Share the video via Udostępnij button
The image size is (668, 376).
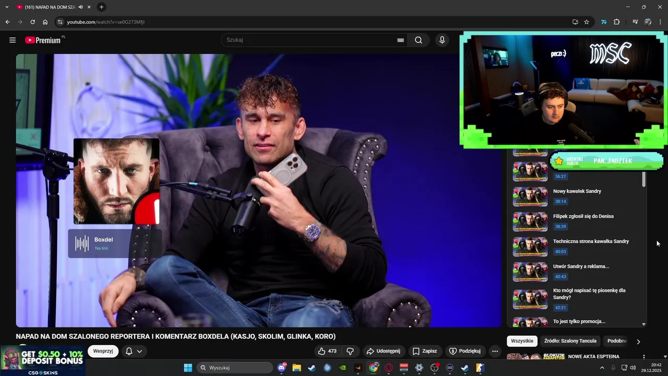point(384,351)
